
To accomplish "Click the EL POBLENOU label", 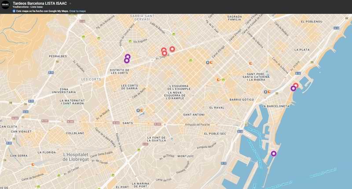I will (x=312, y=22).
